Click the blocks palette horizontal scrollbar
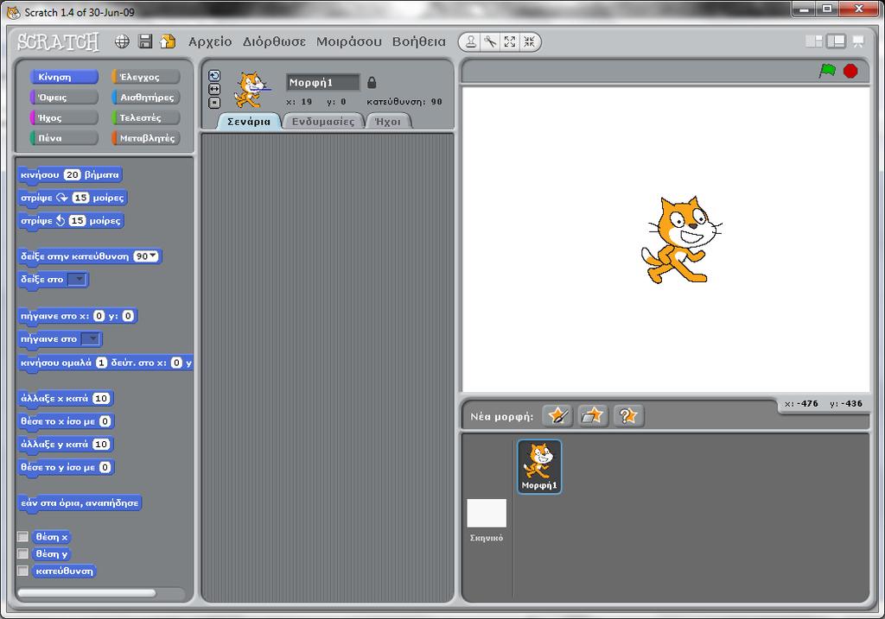Image resolution: width=885 pixels, height=619 pixels. pos(87,592)
